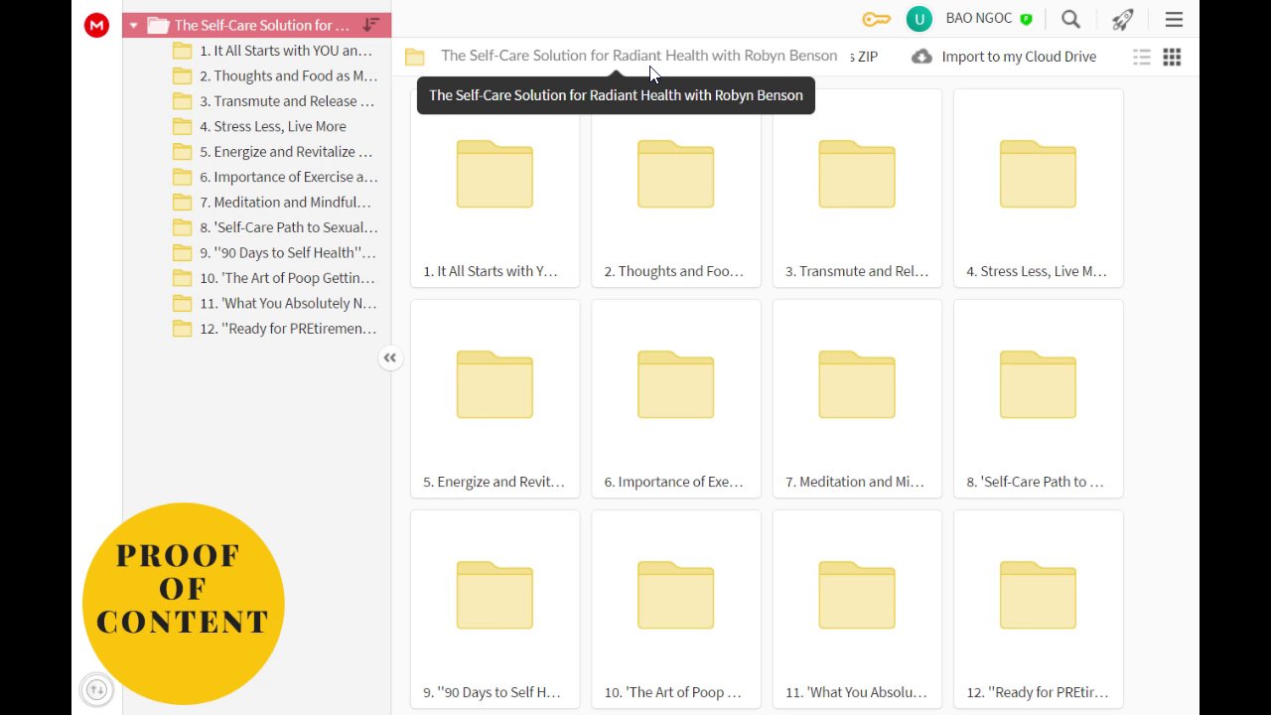Switch to list view
The image size is (1271, 715).
click(x=1142, y=58)
